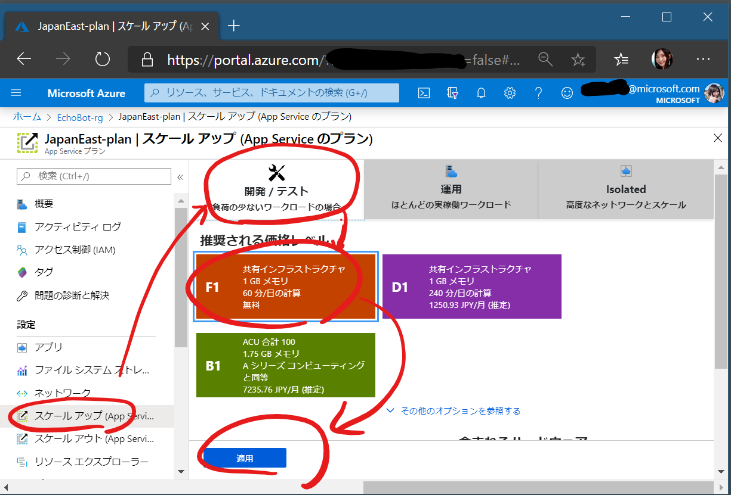
Task: Click the browser profile picture
Action: click(x=662, y=59)
